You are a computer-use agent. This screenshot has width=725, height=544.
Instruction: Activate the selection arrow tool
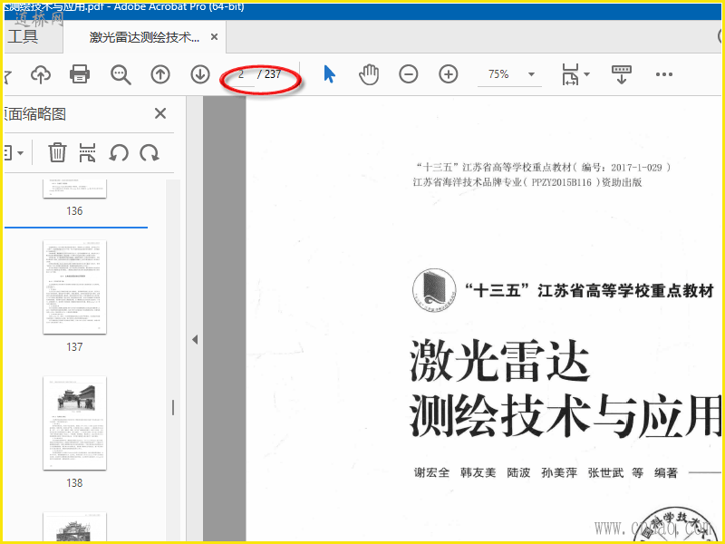pos(329,74)
